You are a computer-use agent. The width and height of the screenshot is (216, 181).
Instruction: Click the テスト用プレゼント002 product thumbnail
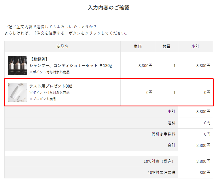(x=18, y=92)
